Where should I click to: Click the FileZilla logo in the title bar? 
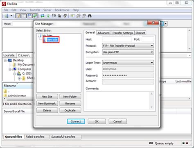4,4
